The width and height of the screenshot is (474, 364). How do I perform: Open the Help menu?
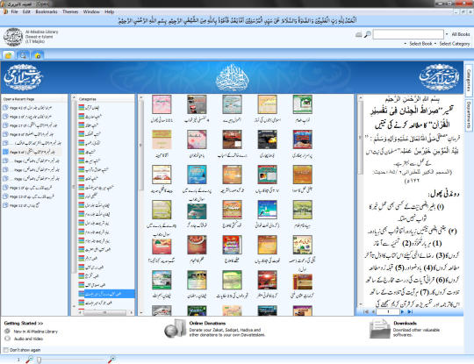pyautogui.click(x=109, y=11)
